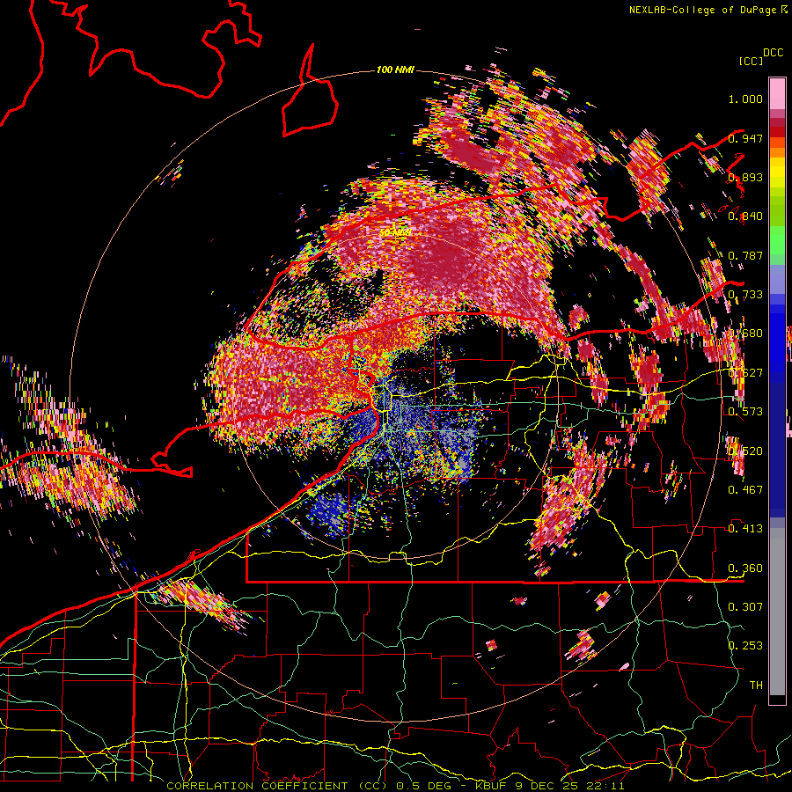Click the 100 NMI range ring label
This screenshot has width=792, height=792.
[395, 70]
